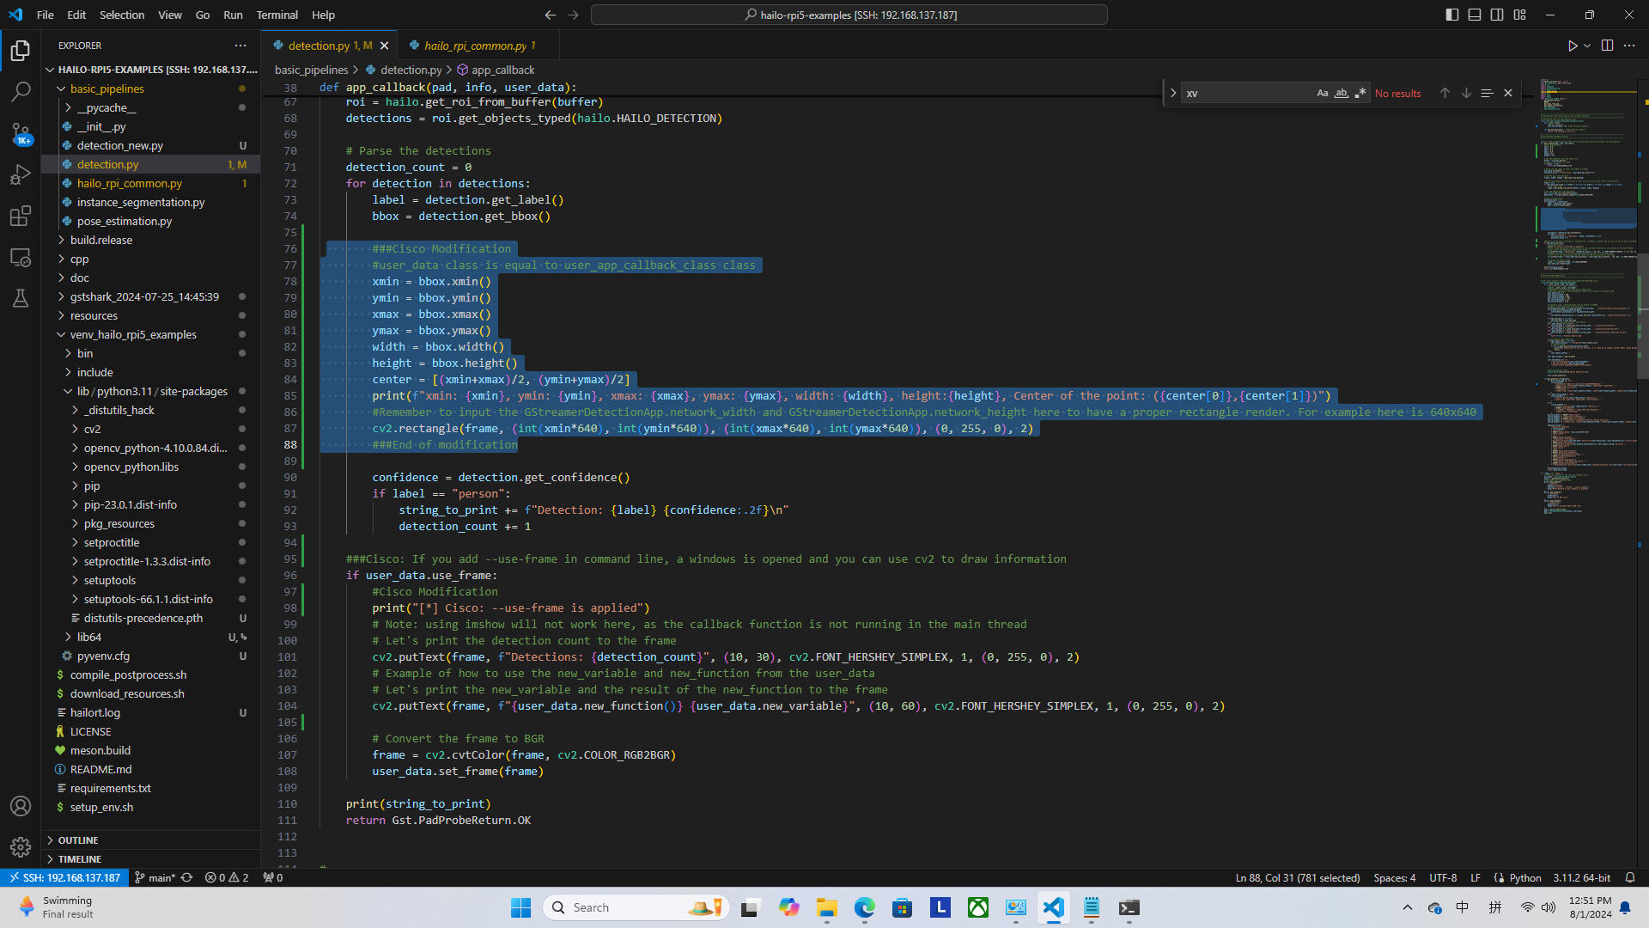The image size is (1649, 928).
Task: Open the Run and Debug view
Action: 21,174
